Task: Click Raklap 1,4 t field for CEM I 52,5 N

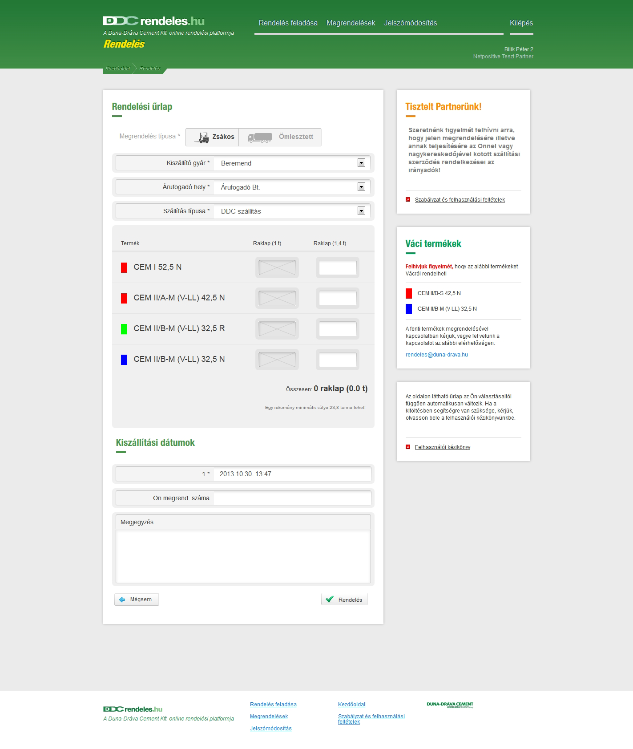Action: pos(338,267)
